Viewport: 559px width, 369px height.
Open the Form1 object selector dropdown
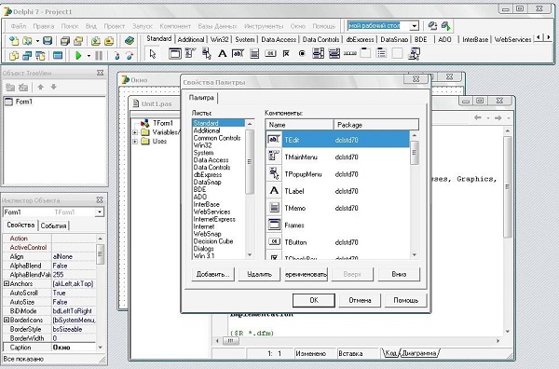point(100,212)
